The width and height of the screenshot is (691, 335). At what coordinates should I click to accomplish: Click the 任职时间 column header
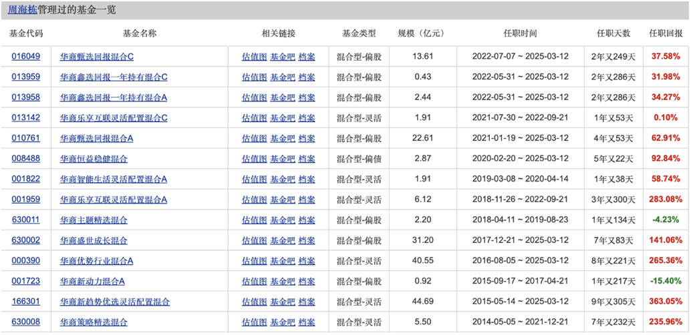pos(520,33)
